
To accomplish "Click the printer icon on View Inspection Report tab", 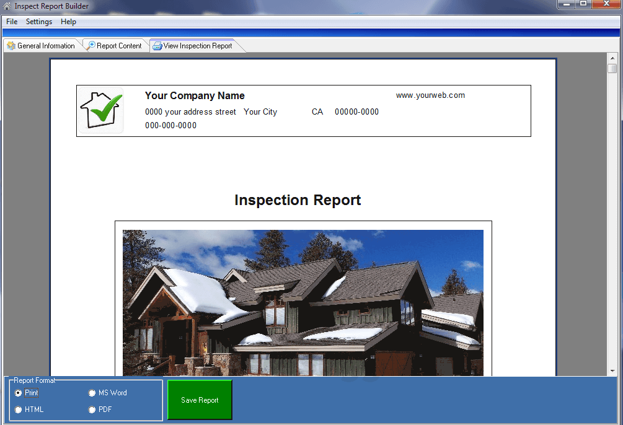I will coord(157,45).
